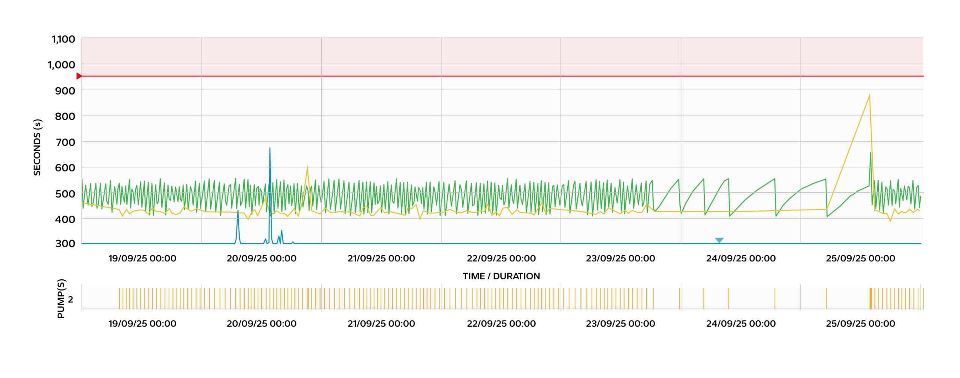Select the yellow spike reaching 600
Image resolution: width=960 pixels, height=378 pixels.
(307, 167)
